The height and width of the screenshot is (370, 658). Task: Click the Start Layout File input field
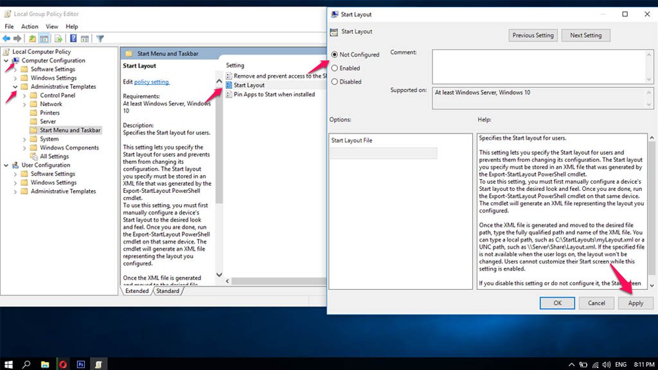click(x=384, y=153)
